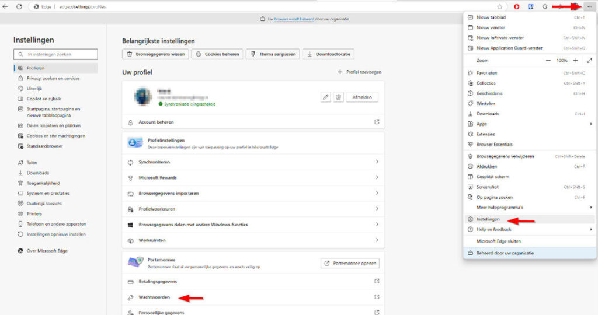Open Instellingen opnieuw instellen section

click(55, 235)
